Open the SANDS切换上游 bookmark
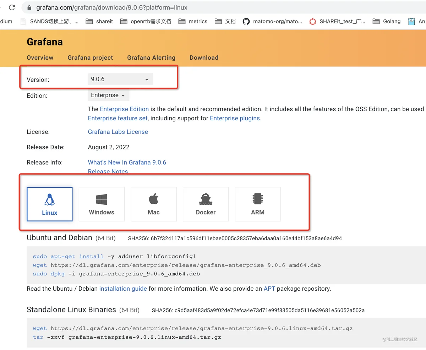The width and height of the screenshot is (426, 350). 50,21
